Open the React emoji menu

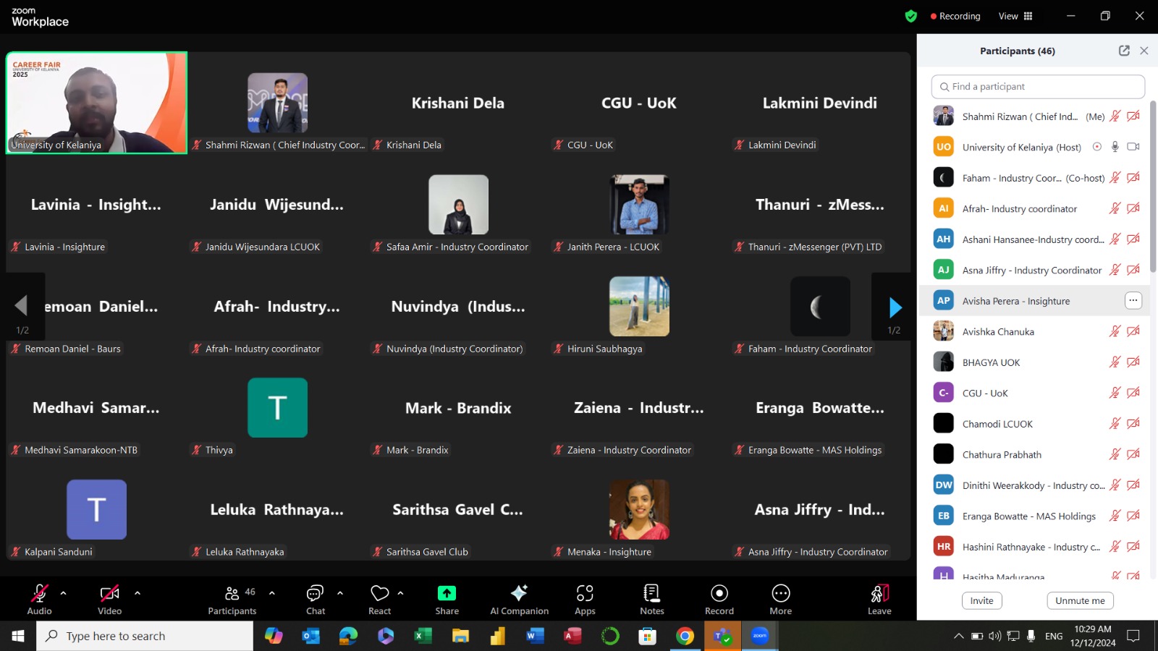point(380,600)
